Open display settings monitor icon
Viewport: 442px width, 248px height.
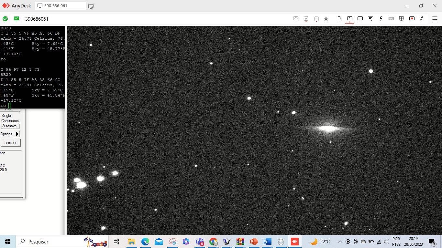pos(360,19)
